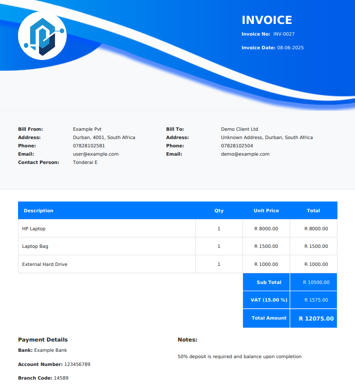355x384 pixels.
Task: Select client phone 07828102504
Action: coord(237,146)
